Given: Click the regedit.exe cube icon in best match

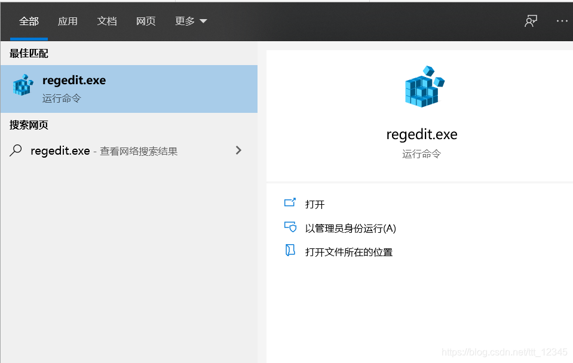Looking at the screenshot, I should 23,85.
